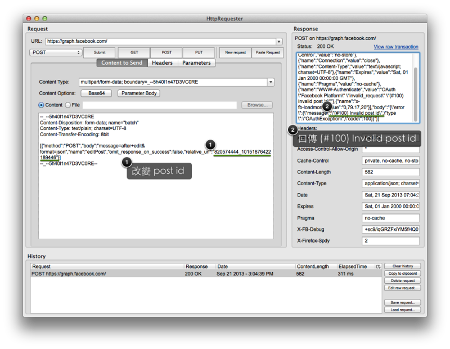Screen dimensions: 450x349
Task: Open the HTTP method POST selector
Action: pyautogui.click(x=56, y=52)
